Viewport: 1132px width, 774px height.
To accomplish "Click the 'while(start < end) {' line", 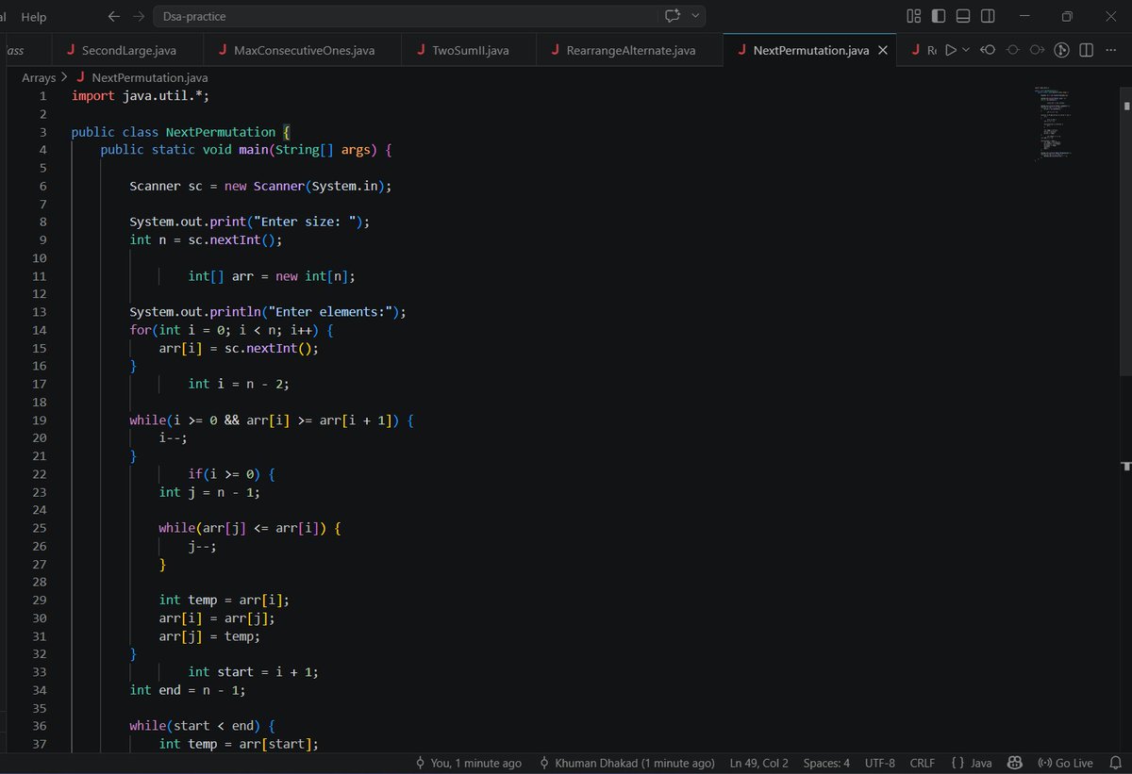I will click(x=202, y=726).
